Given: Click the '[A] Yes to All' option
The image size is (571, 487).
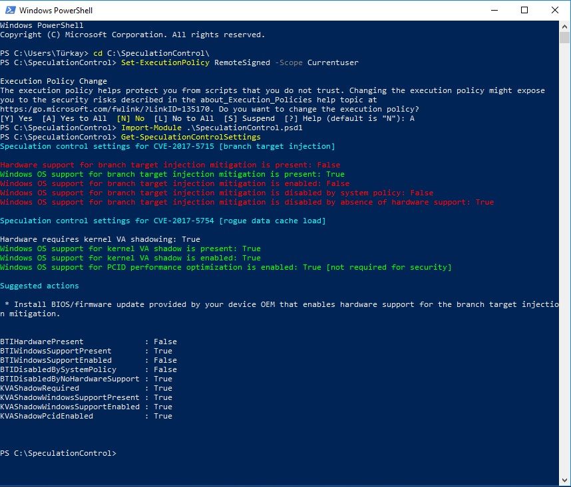Looking at the screenshot, I should coord(75,118).
